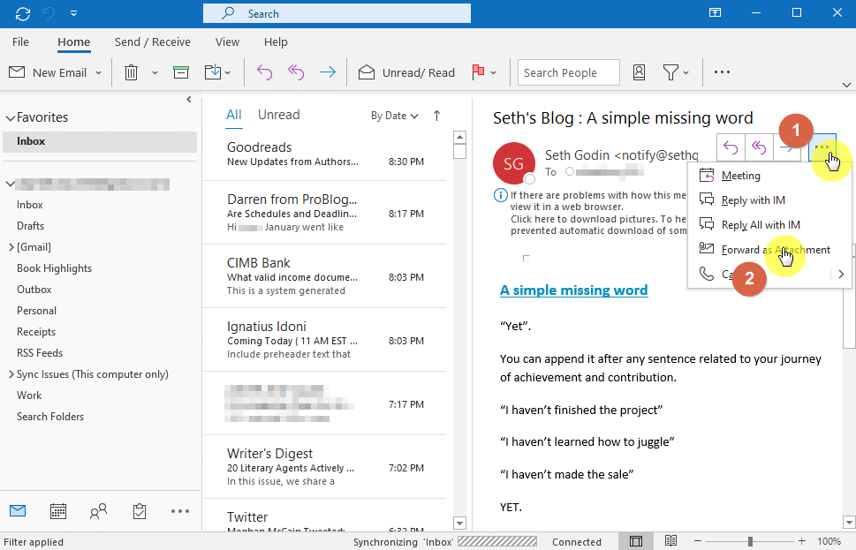Collapse the folder pane arrow
The width and height of the screenshot is (856, 550).
click(x=189, y=99)
